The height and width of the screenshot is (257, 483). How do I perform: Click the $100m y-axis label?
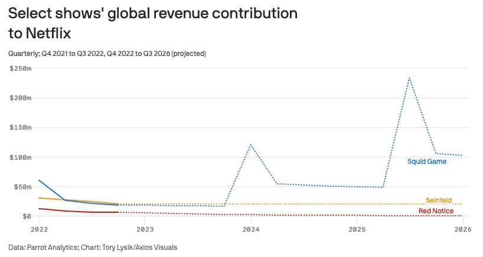coord(20,157)
